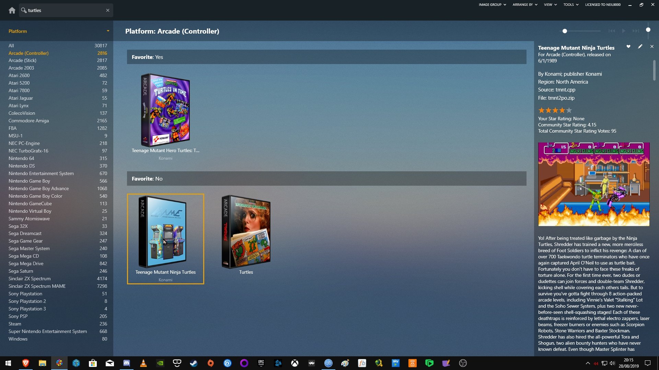The width and height of the screenshot is (659, 370).
Task: Select Steam platform in sidebar
Action: [58, 324]
